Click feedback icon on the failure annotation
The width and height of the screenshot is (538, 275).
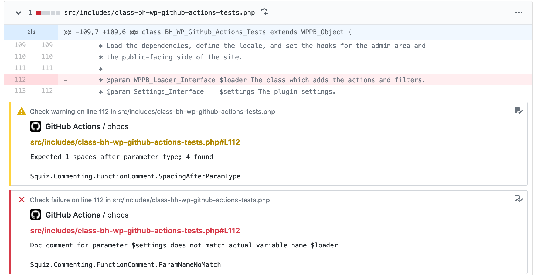(x=518, y=199)
